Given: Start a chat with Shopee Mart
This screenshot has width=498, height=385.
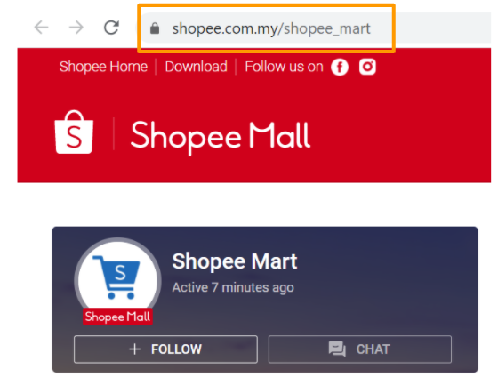Looking at the screenshot, I should [360, 349].
